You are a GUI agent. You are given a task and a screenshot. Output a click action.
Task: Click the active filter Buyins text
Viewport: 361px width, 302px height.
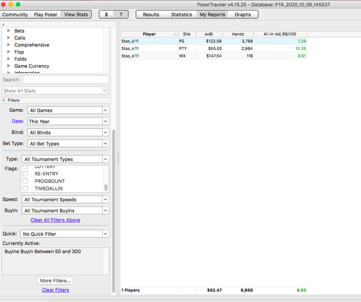(43, 251)
